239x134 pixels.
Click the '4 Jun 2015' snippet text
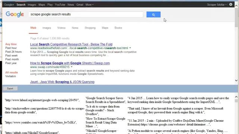tap(179, 100)
